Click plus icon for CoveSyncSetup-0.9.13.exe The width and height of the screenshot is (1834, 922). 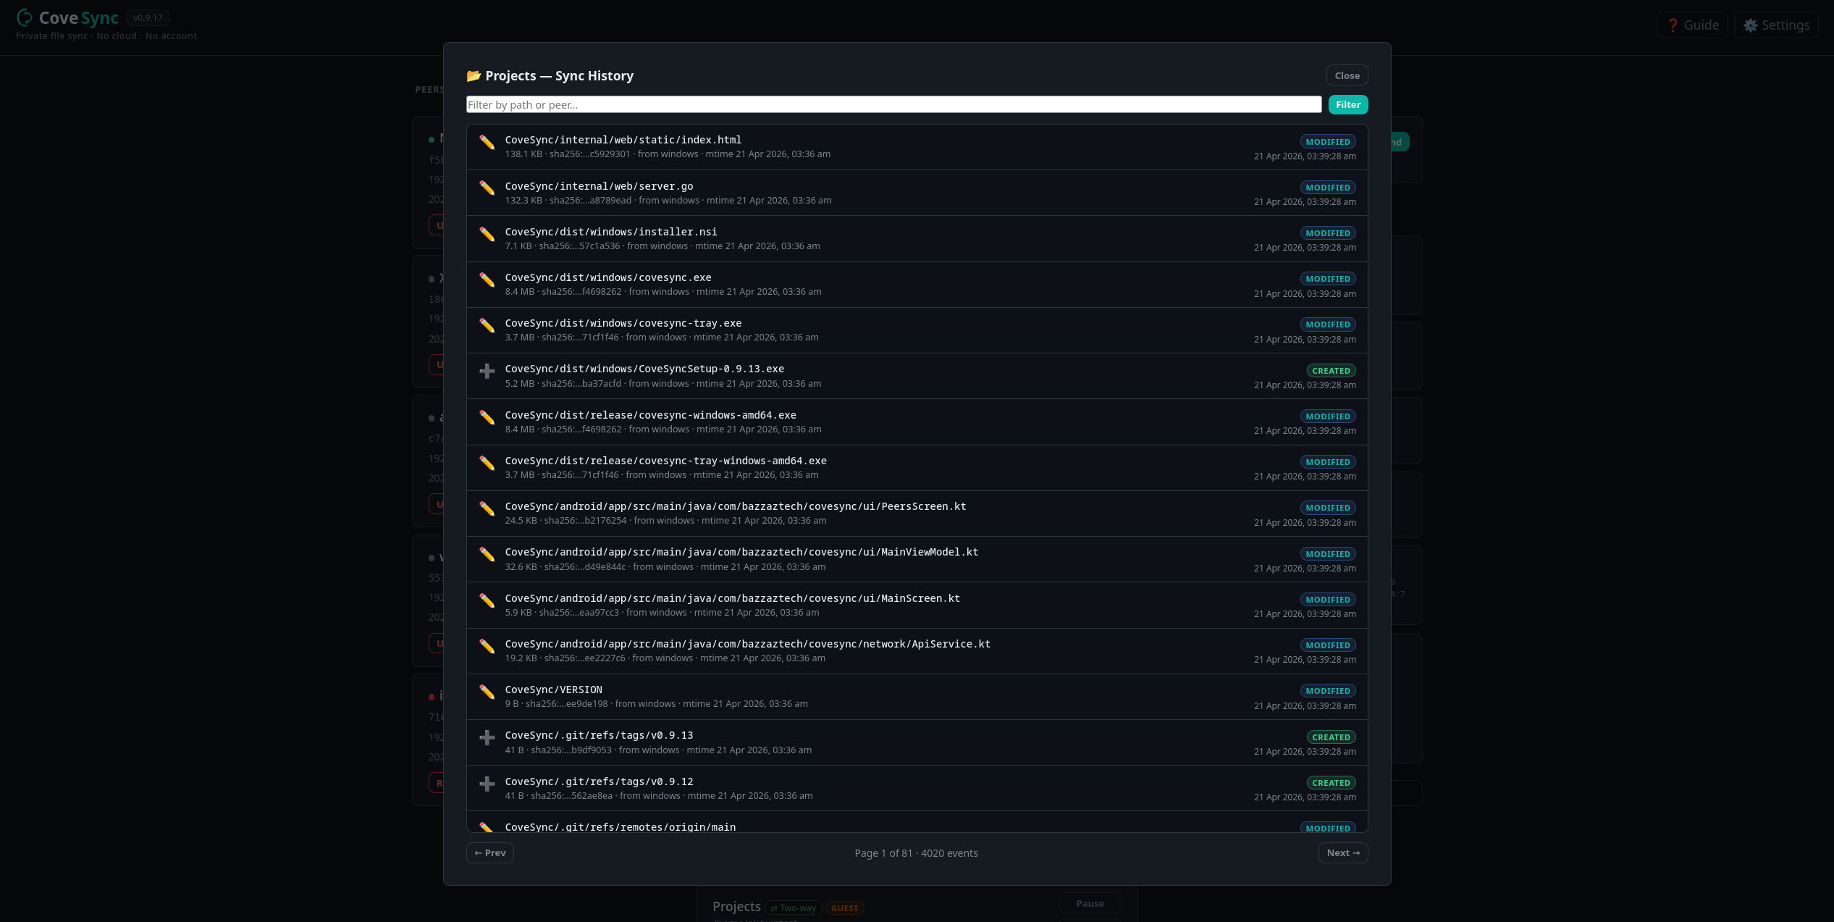[x=487, y=372]
